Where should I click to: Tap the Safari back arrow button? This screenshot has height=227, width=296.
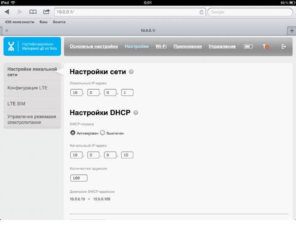7,12
